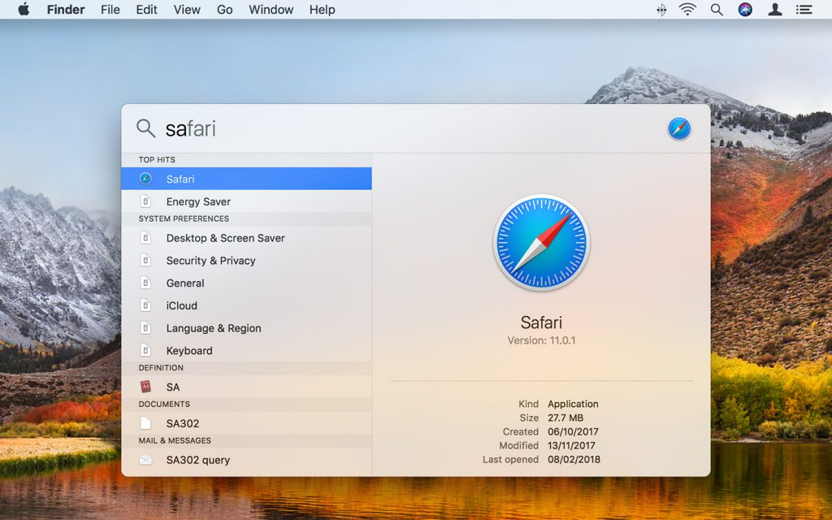Click the small Safari compass icon beside search field
This screenshot has width=832, height=520.
pos(679,128)
